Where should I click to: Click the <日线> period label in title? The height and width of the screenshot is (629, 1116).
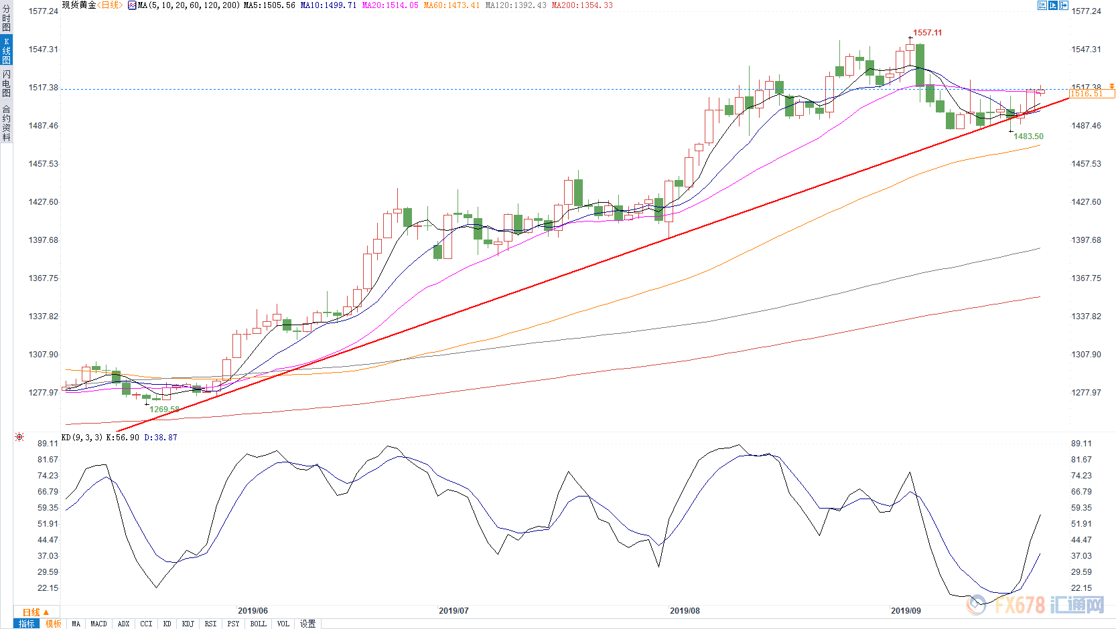(109, 5)
